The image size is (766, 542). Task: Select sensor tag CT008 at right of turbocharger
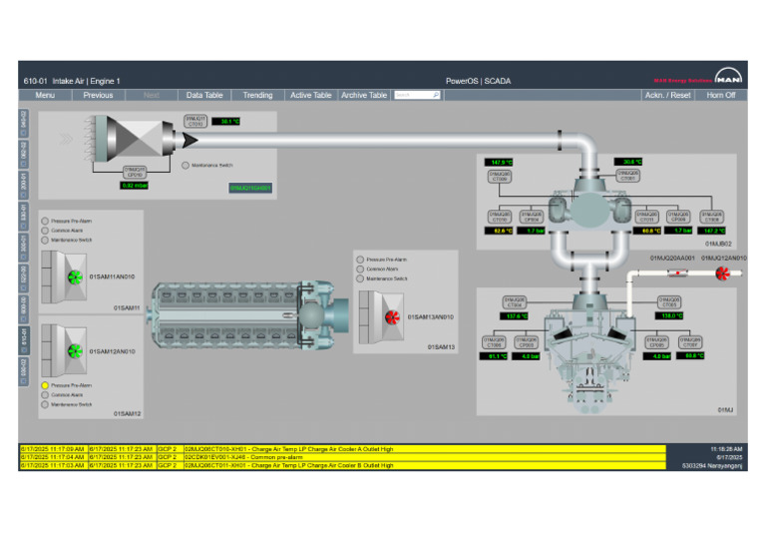711,217
